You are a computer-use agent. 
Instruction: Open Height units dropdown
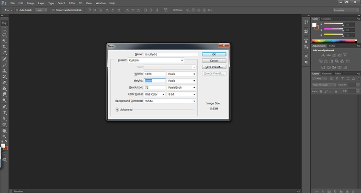tap(182, 81)
